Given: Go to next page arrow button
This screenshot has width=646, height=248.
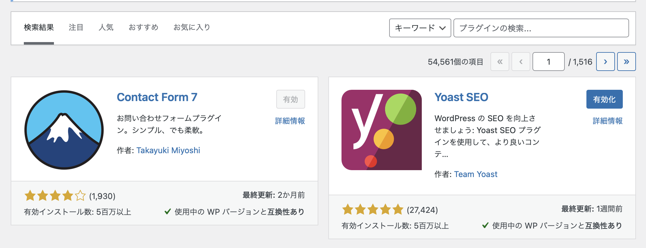Looking at the screenshot, I should tap(605, 62).
